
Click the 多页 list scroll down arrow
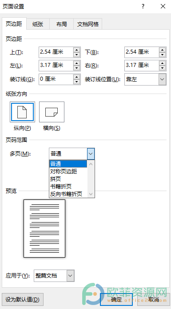click(x=91, y=194)
